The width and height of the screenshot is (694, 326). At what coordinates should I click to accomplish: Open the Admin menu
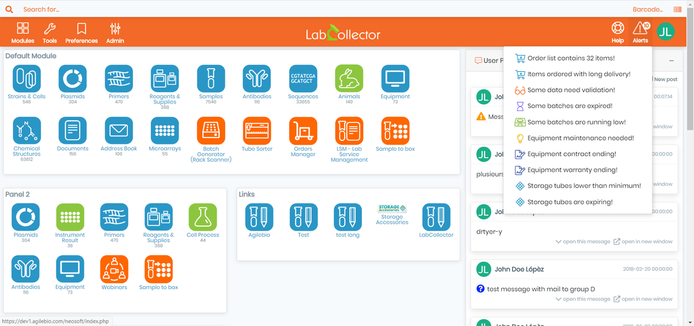pyautogui.click(x=115, y=32)
